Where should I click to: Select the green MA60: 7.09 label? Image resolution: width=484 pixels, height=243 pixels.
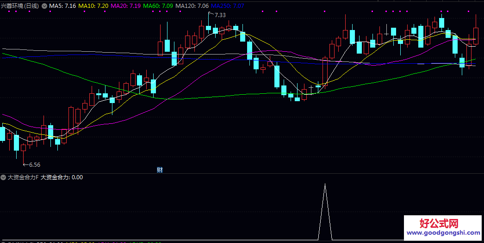(x=158, y=6)
